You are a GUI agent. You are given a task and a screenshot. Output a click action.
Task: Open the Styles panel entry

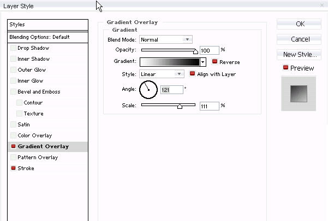47,25
